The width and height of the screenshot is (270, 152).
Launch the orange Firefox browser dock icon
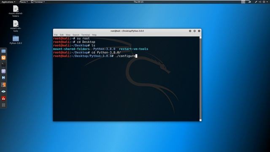pos(3,58)
